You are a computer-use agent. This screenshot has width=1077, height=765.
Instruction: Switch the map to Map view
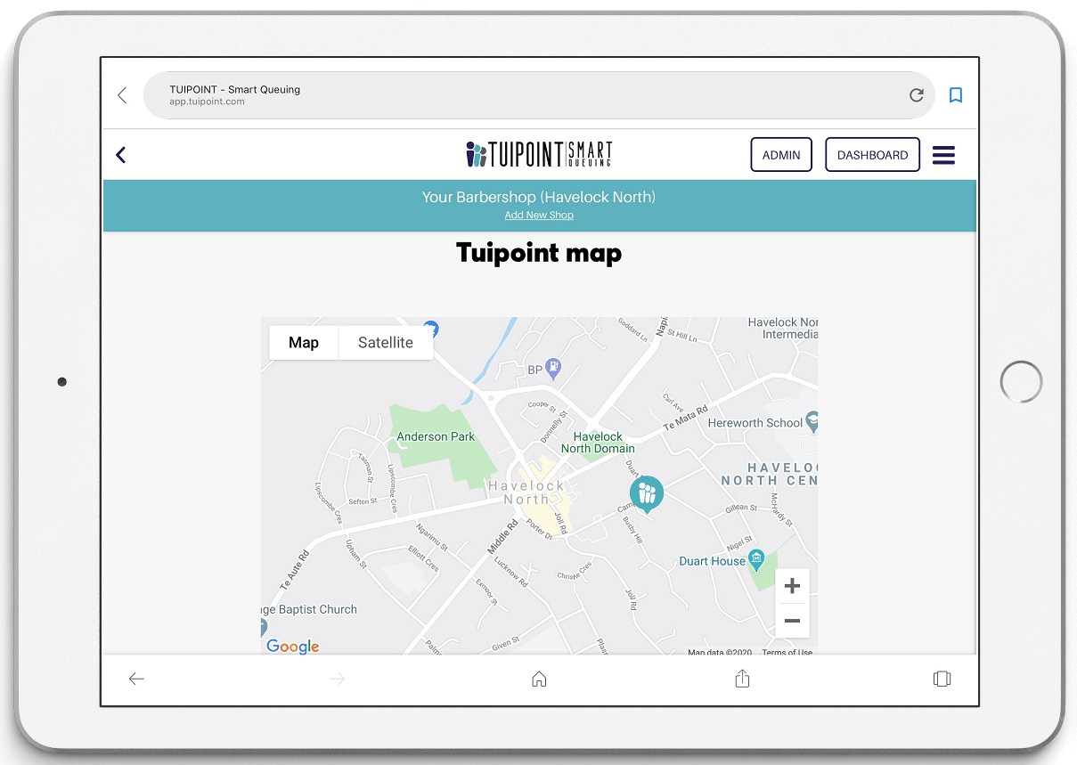pyautogui.click(x=304, y=343)
